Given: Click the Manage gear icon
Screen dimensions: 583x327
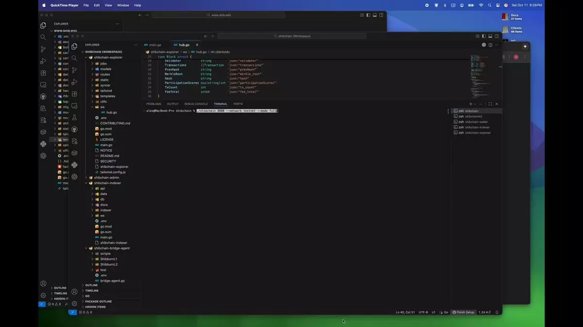Looking at the screenshot, I should coord(74,304).
